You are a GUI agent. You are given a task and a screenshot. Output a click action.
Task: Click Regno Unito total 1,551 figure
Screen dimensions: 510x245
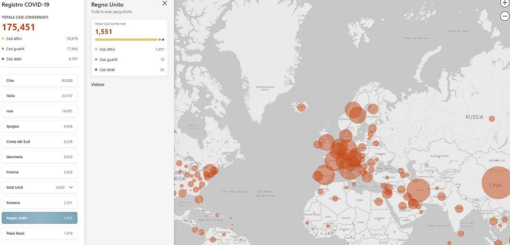[x=103, y=32]
